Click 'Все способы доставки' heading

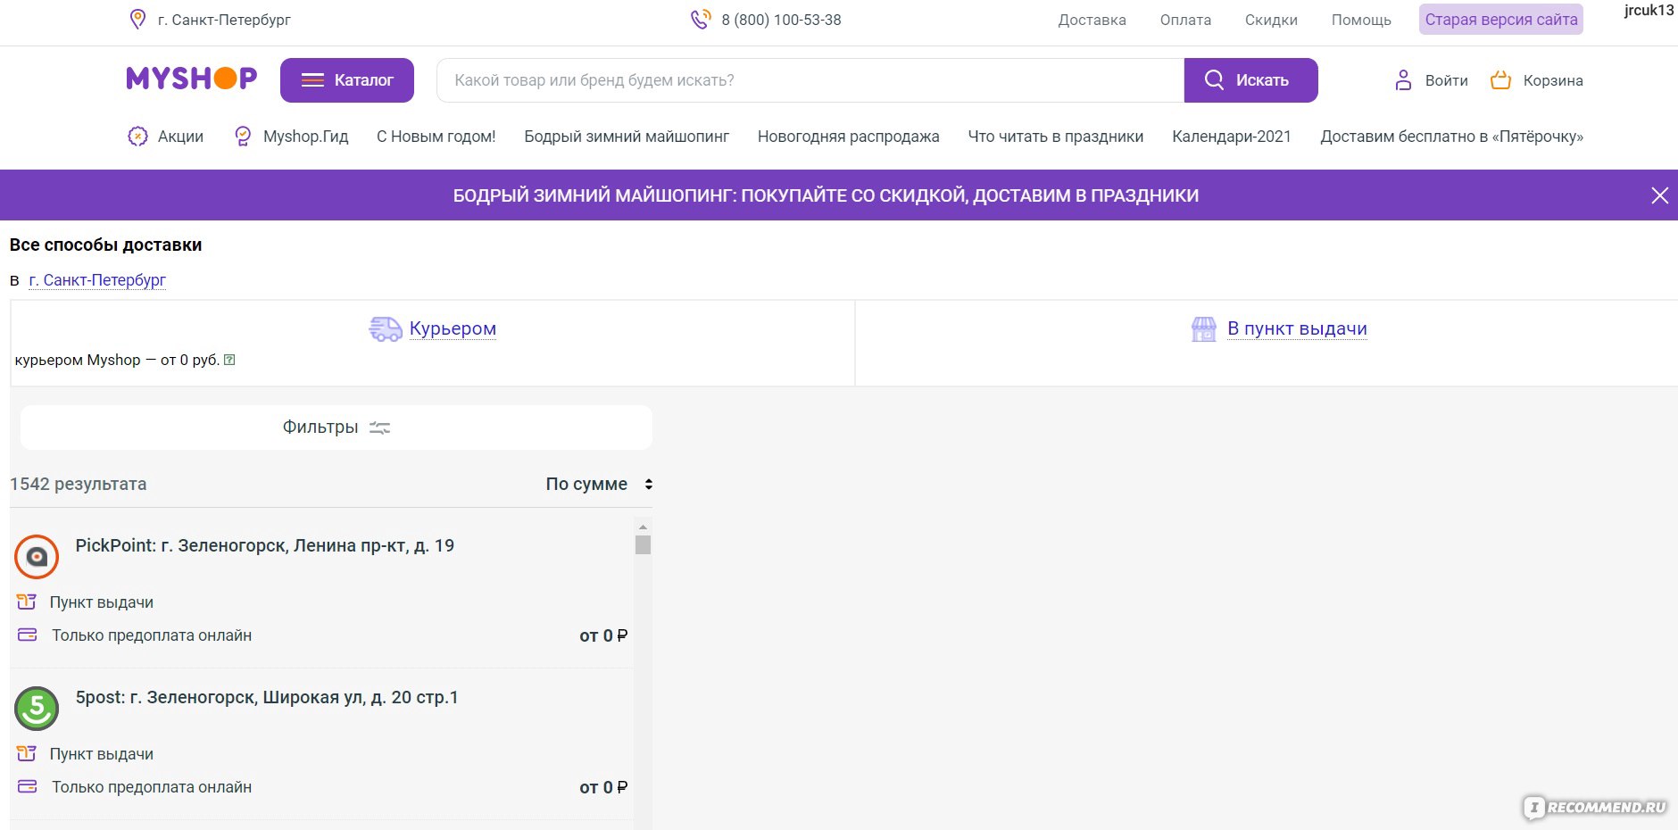point(105,245)
